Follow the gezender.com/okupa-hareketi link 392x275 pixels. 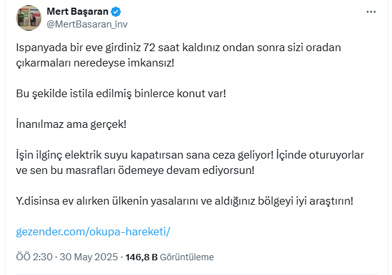click(93, 231)
